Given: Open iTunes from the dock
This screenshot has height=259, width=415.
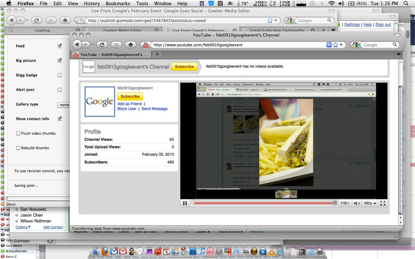Looking at the screenshot, I should click(x=201, y=251).
